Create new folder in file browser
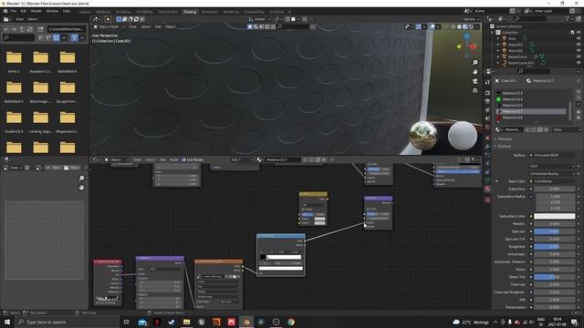The width and height of the screenshot is (584, 328). [40, 29]
